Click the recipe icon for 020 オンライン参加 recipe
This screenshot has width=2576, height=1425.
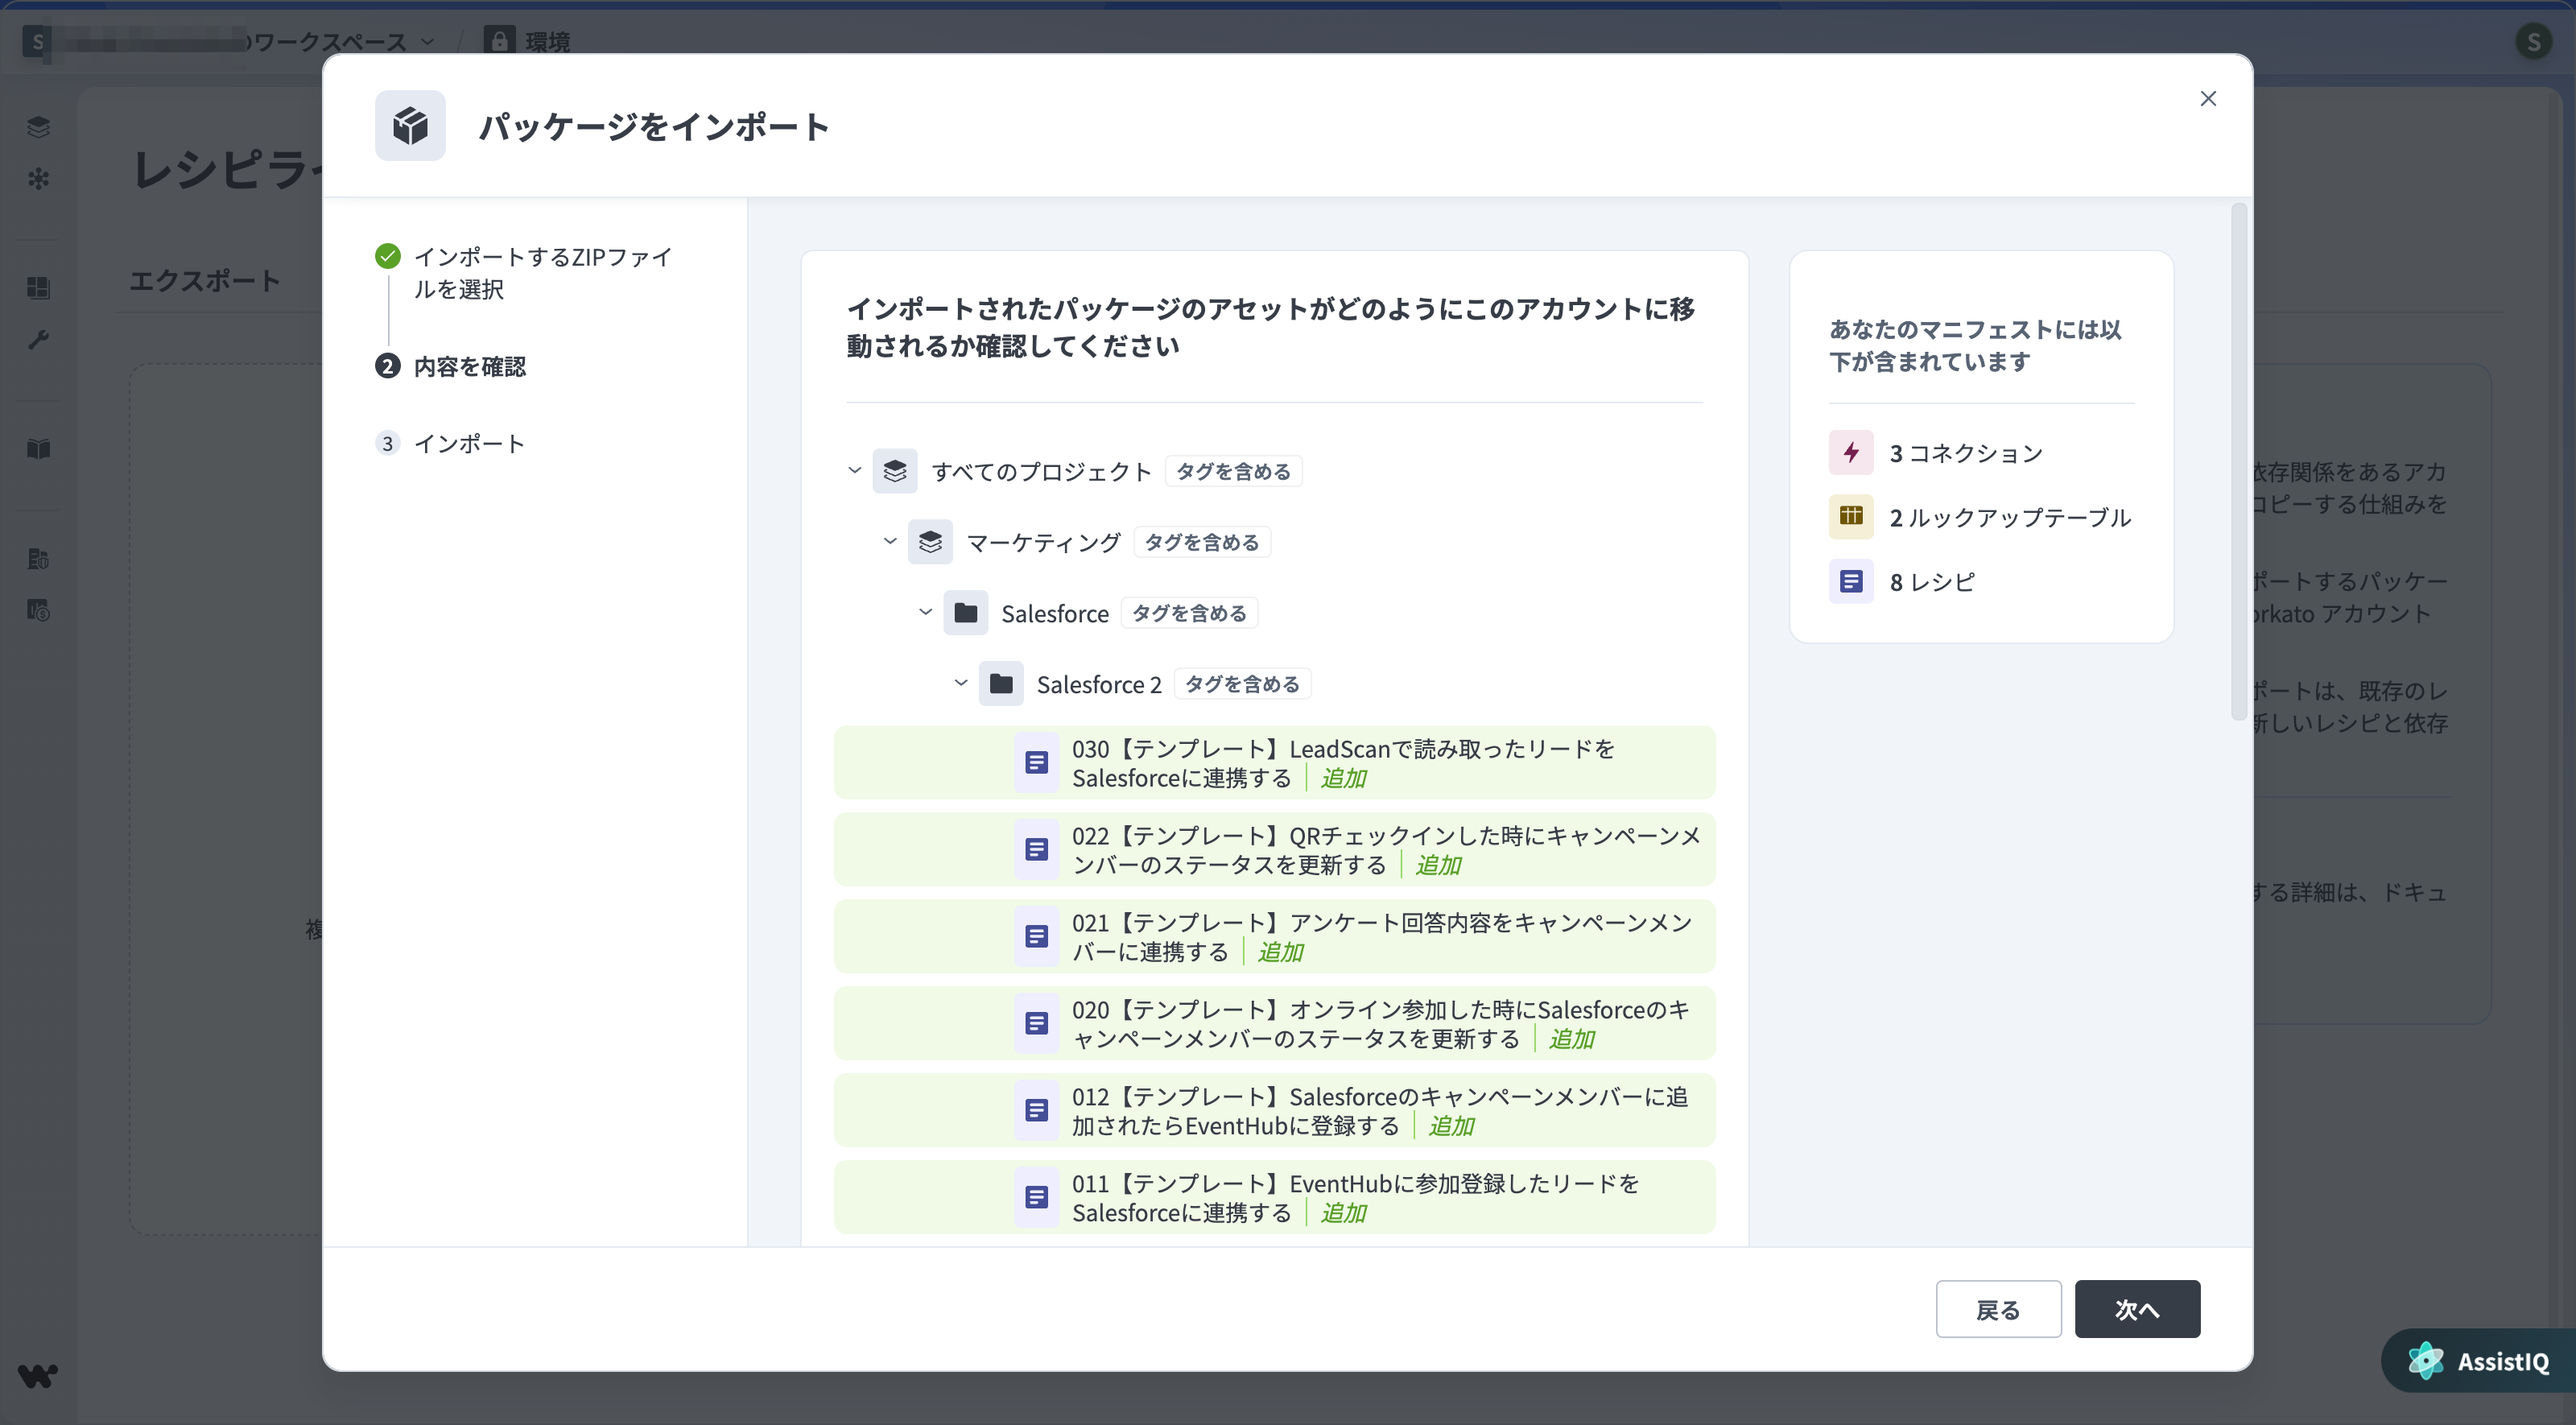pyautogui.click(x=1037, y=1024)
